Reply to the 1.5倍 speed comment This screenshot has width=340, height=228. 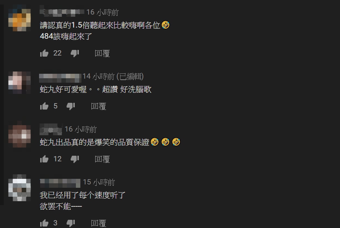102,53
